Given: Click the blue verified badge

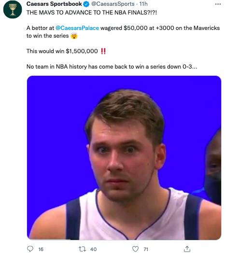Looking at the screenshot, I should tap(86, 4).
